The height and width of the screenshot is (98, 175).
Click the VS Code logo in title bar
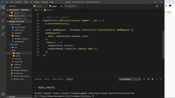2,2
